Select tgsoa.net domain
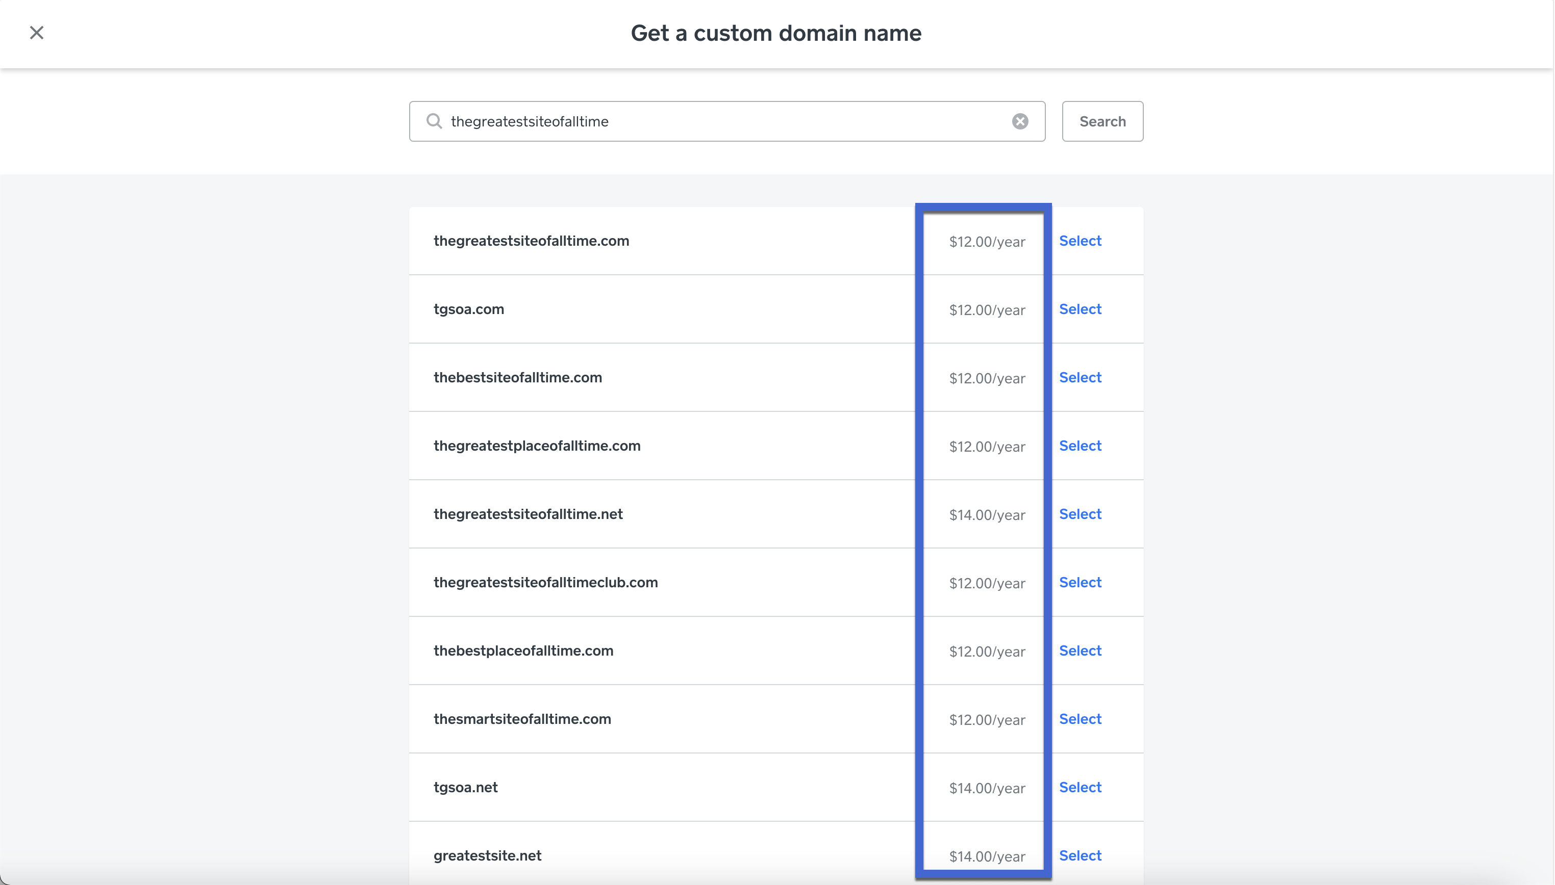This screenshot has height=885, width=1555. point(1080,787)
